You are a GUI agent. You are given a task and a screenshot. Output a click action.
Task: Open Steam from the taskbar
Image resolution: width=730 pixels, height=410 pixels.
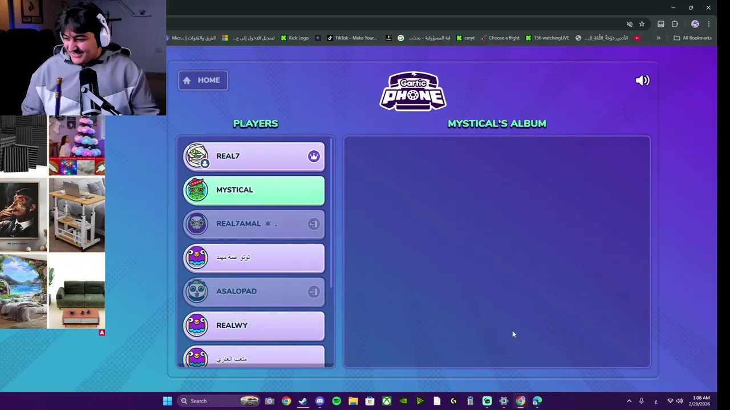point(303,401)
